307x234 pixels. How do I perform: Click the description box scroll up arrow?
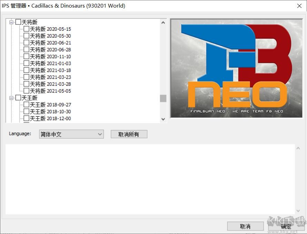pyautogui.click(x=298, y=148)
